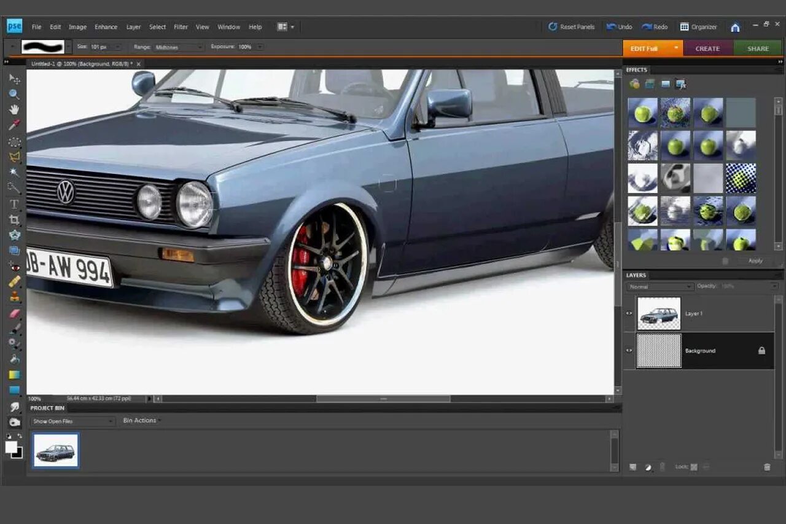Open the Filter menu
The height and width of the screenshot is (524, 786).
[181, 27]
